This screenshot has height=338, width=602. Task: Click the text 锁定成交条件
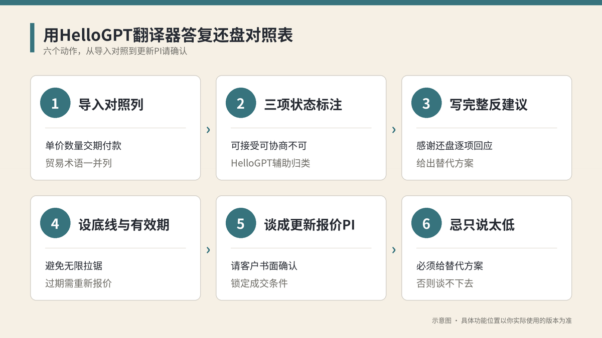click(x=259, y=283)
